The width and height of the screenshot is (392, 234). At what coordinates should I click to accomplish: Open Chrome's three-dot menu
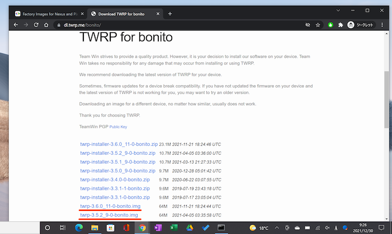pos(383,24)
